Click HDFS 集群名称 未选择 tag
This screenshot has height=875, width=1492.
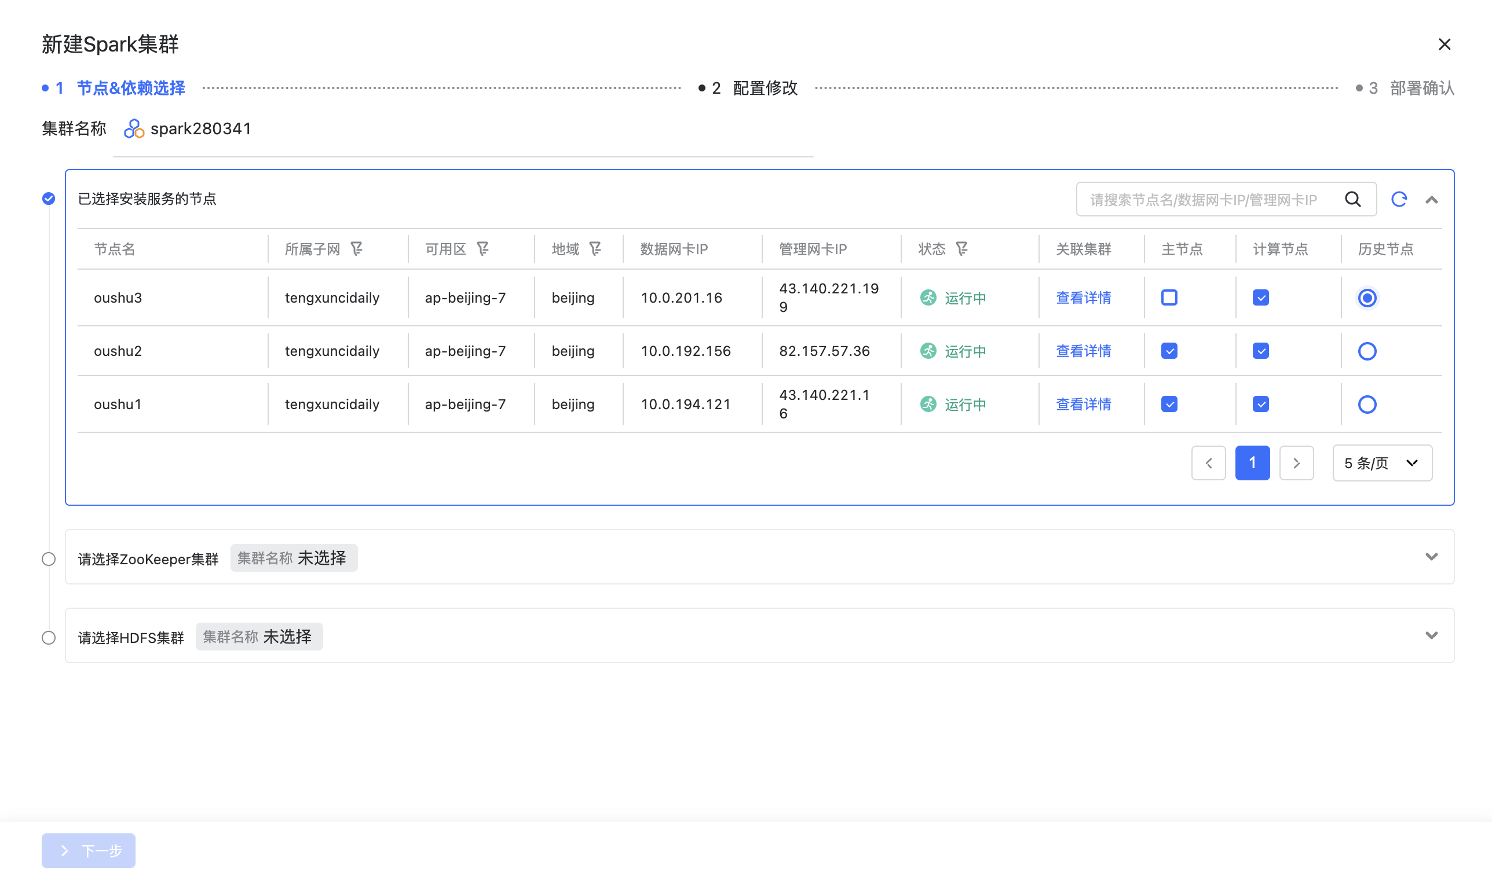coord(259,637)
